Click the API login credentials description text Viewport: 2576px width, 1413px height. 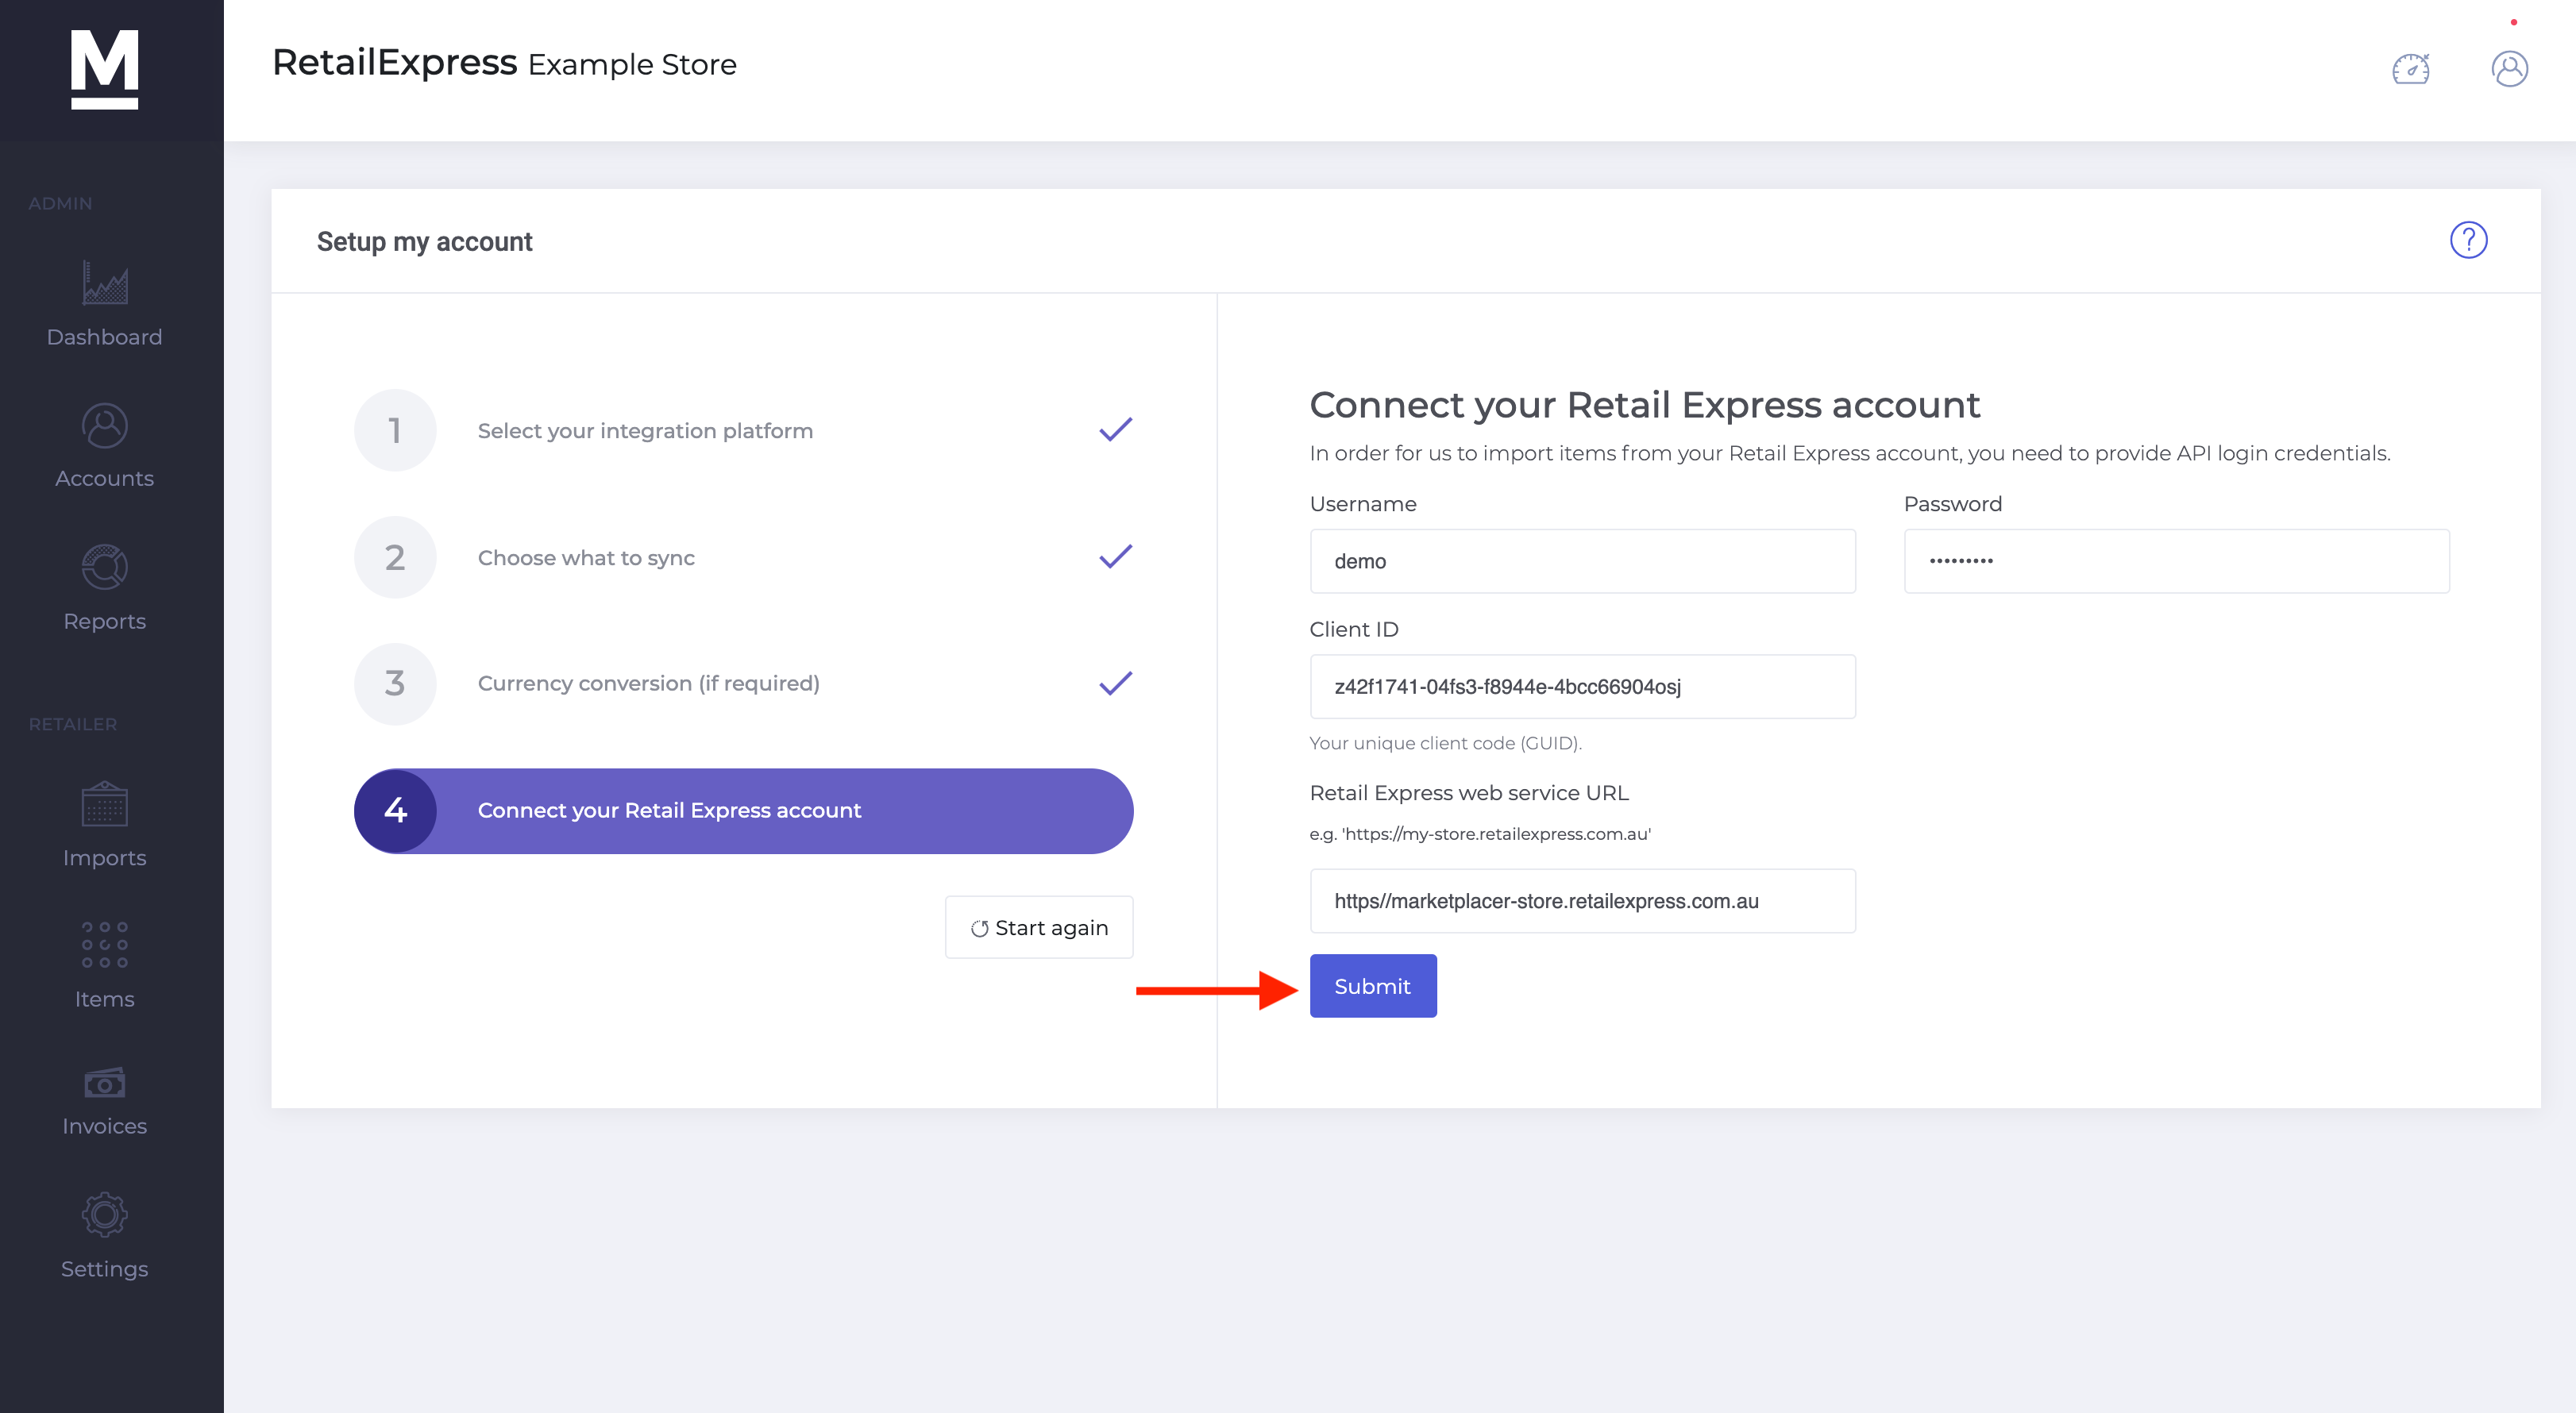tap(1850, 453)
